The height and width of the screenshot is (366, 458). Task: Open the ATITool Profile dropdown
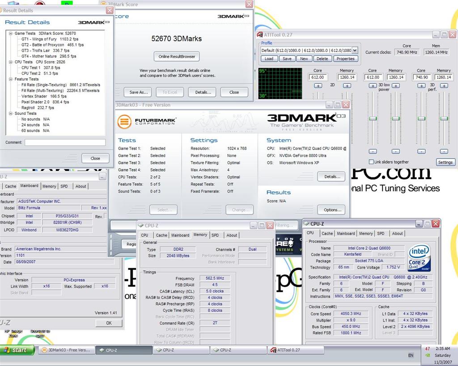tap(355, 50)
